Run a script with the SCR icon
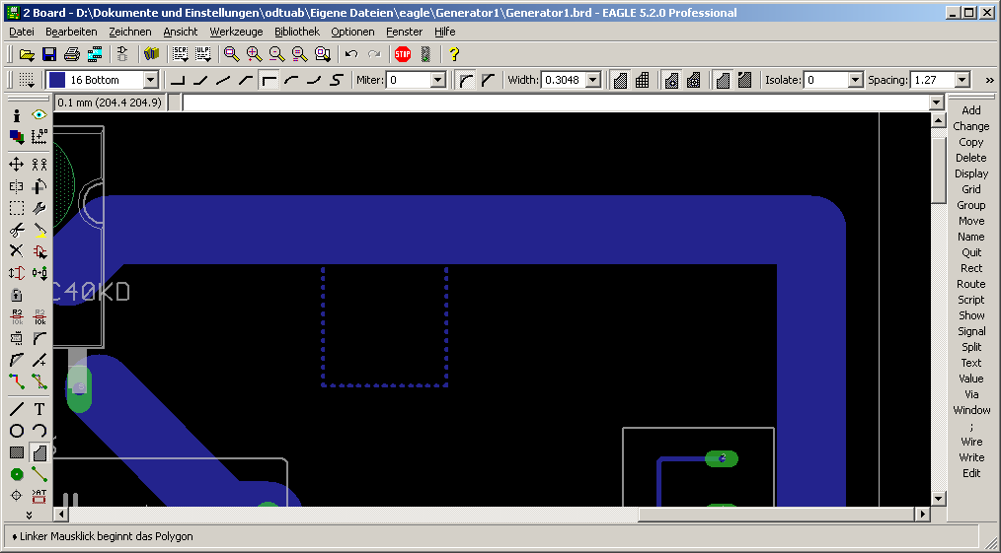 (181, 54)
